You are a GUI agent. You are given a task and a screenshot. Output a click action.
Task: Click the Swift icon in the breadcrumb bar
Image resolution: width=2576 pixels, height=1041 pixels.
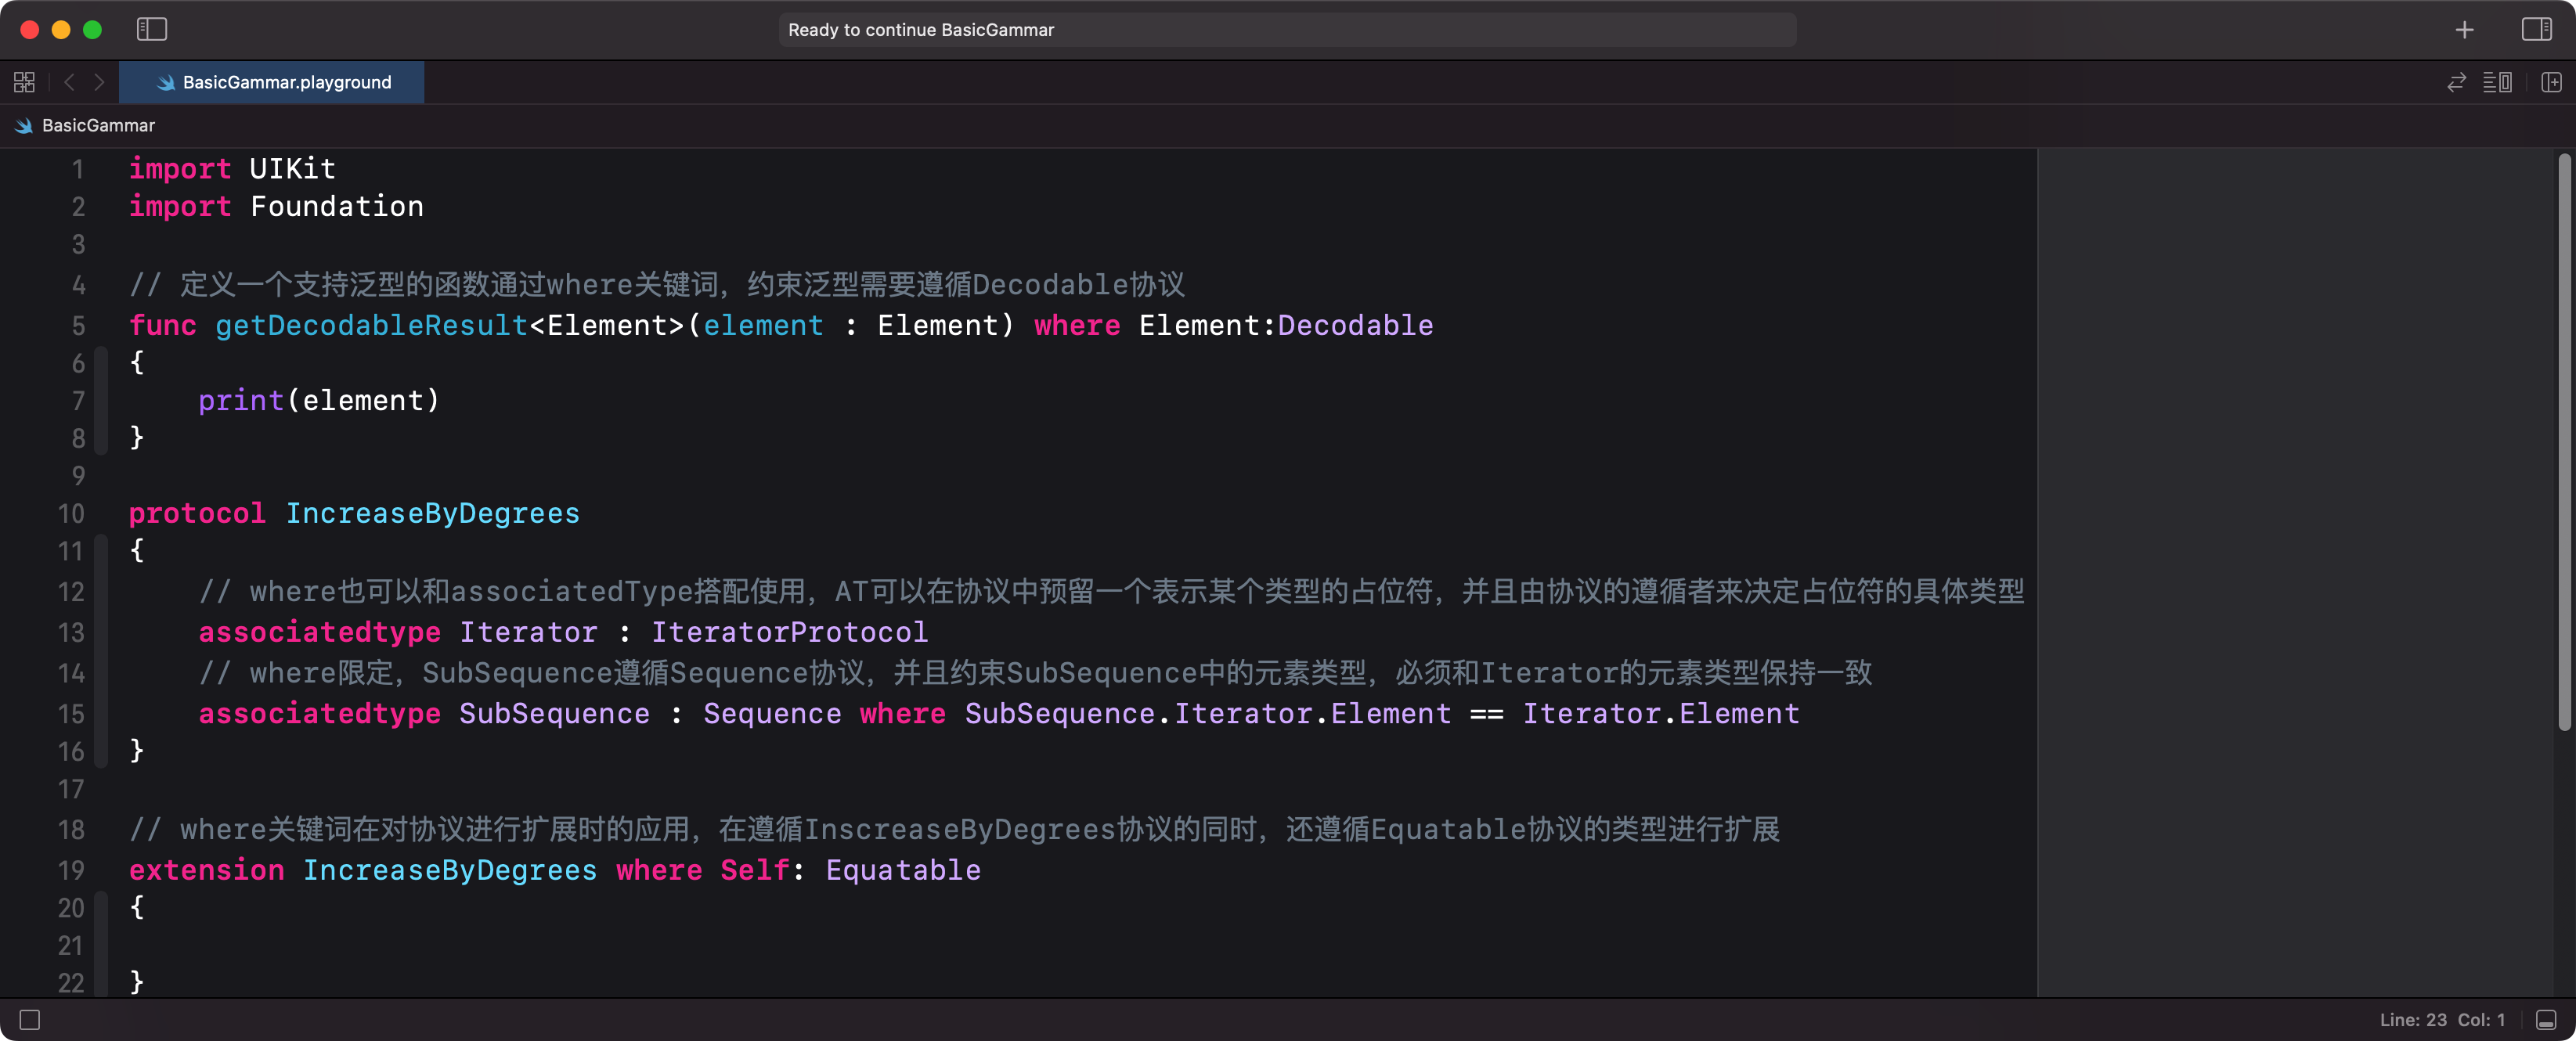(x=24, y=125)
